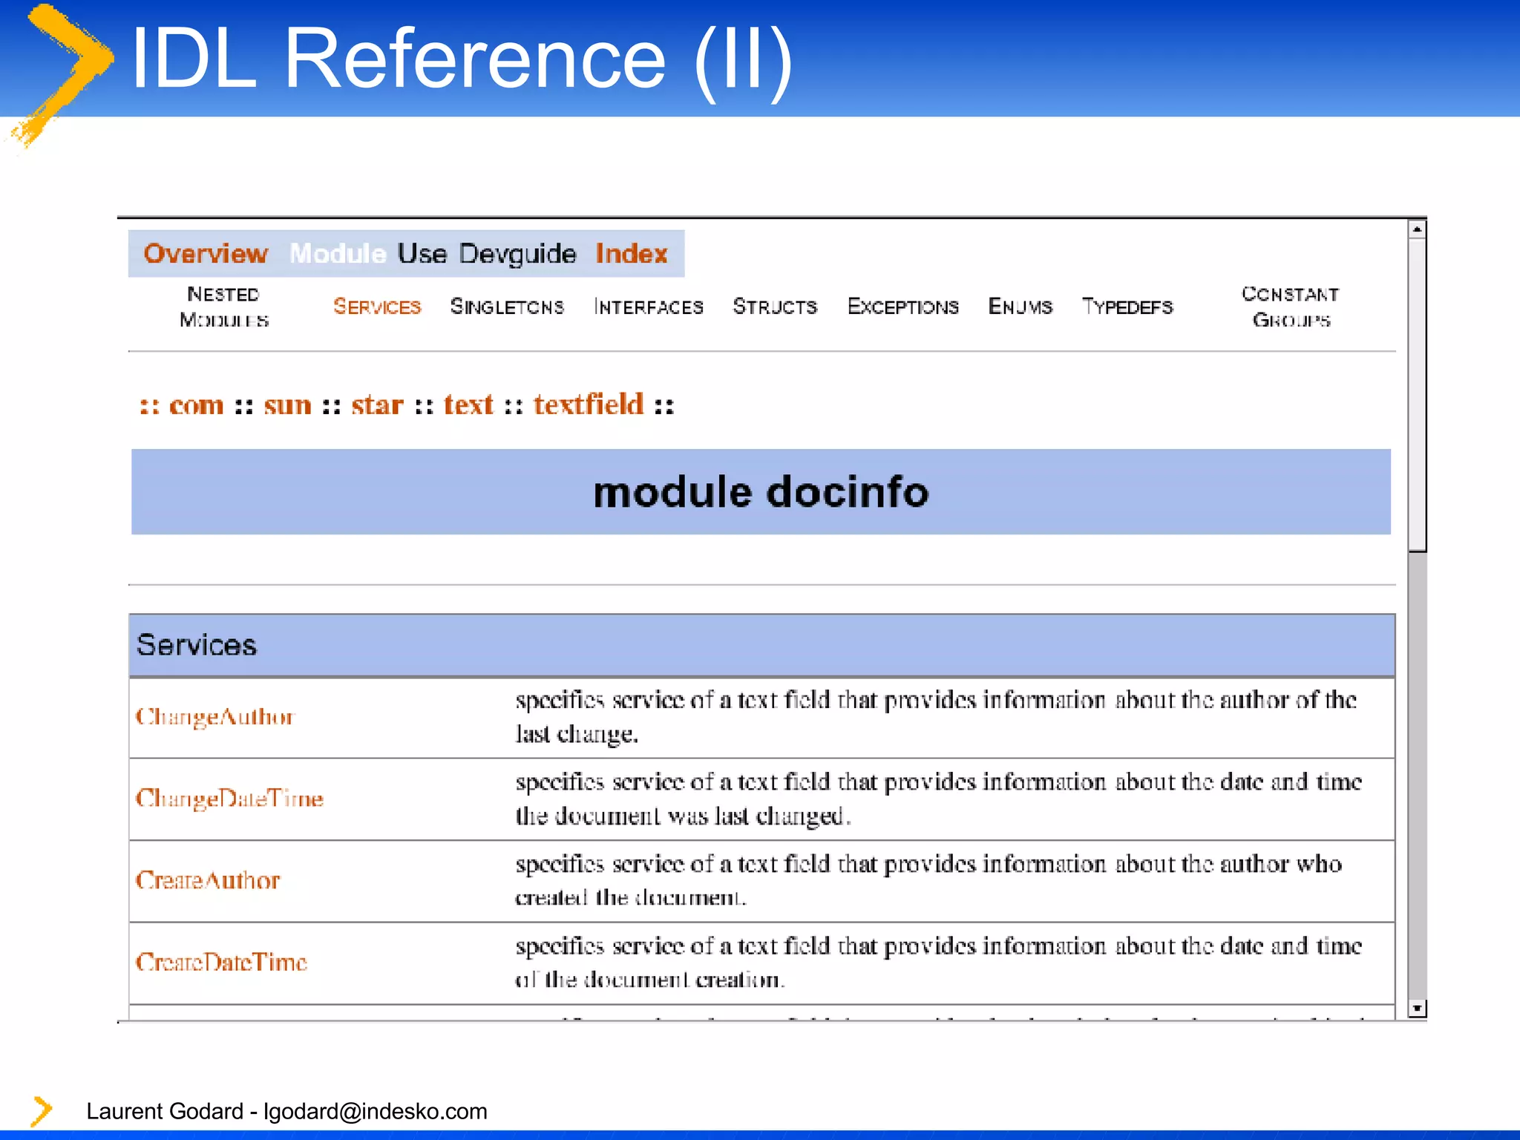1520x1140 pixels.
Task: Open the Use tab
Action: 422,254
